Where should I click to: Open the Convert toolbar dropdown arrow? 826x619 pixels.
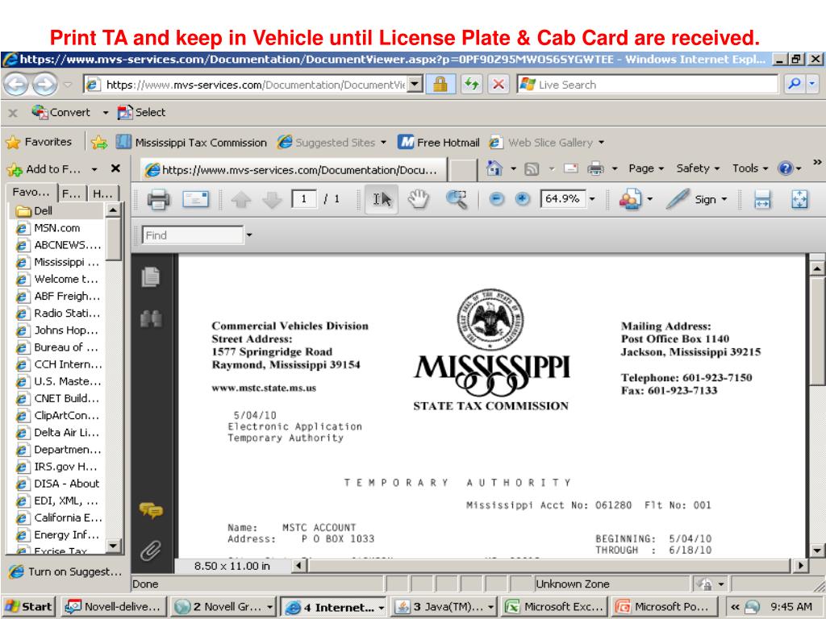click(106, 113)
